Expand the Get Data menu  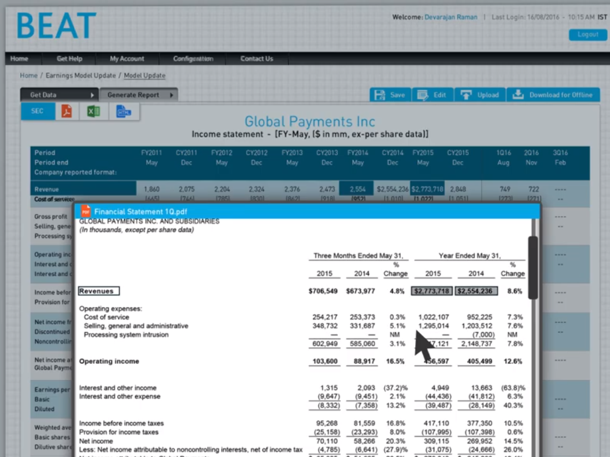pos(59,95)
